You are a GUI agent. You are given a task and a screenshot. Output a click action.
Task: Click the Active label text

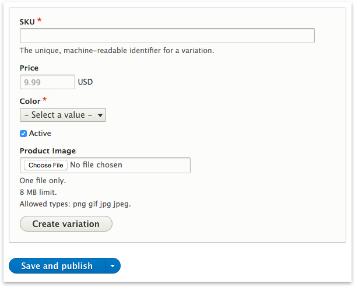40,133
